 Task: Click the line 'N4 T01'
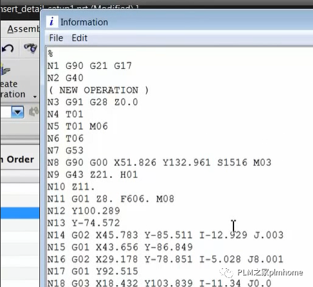[x=65, y=114]
